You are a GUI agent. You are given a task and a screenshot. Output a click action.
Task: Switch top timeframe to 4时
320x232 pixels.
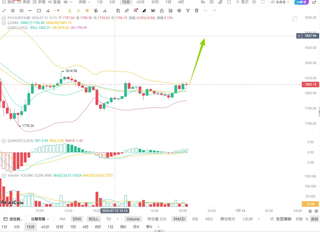pyautogui.click(x=181, y=2)
